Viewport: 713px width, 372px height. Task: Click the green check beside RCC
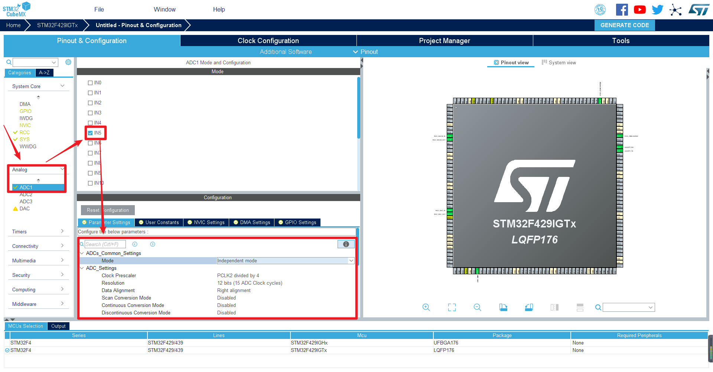pos(15,132)
